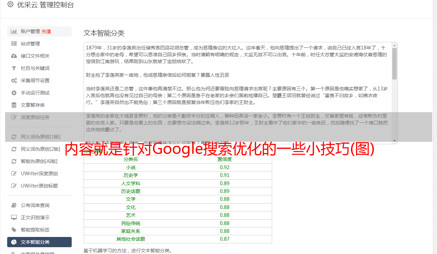Image resolution: width=437 pixels, height=254 pixels.
Task: Click the 分类名 column header
Action: 131,159
